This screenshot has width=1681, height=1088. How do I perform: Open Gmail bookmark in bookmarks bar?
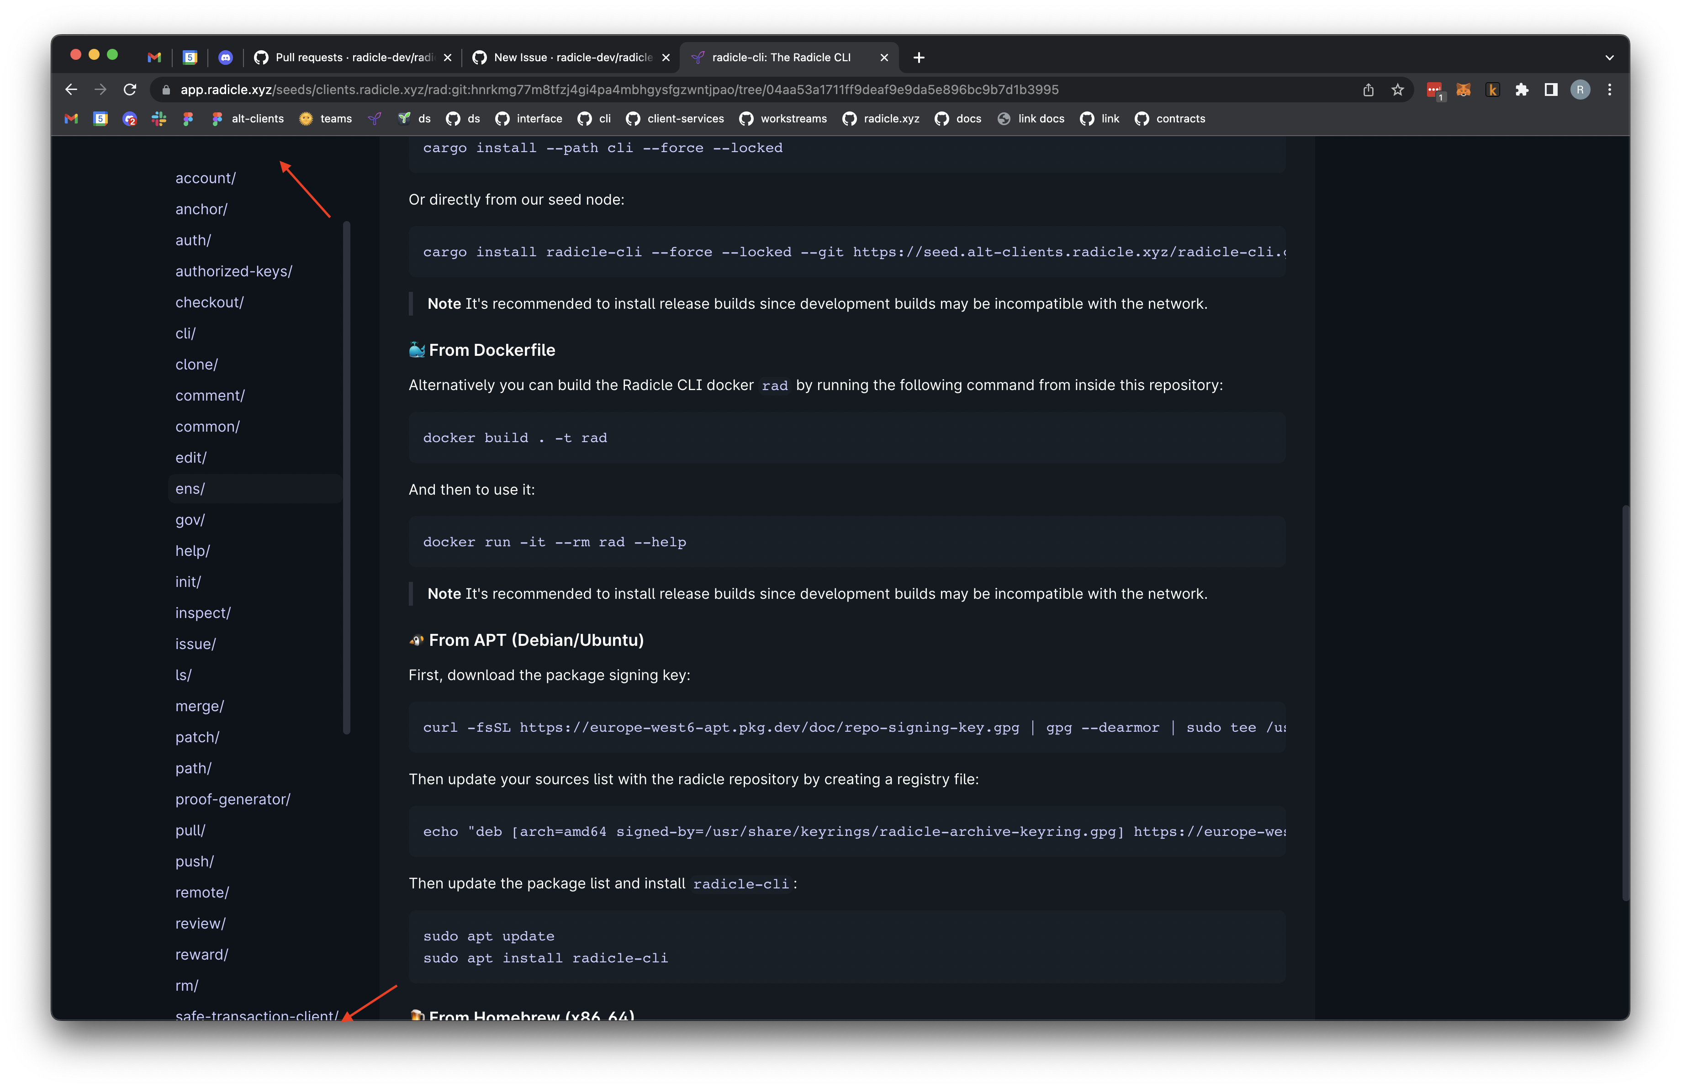[x=71, y=119]
